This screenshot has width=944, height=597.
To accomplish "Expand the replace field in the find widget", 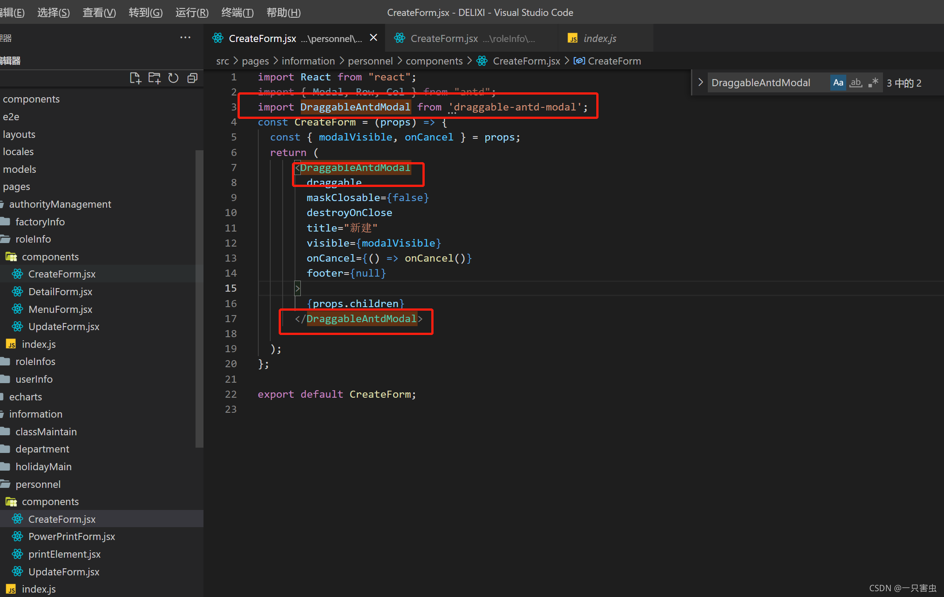I will point(700,82).
